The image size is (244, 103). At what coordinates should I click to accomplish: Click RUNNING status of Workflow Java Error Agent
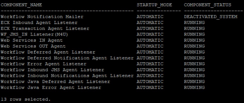click(194, 87)
